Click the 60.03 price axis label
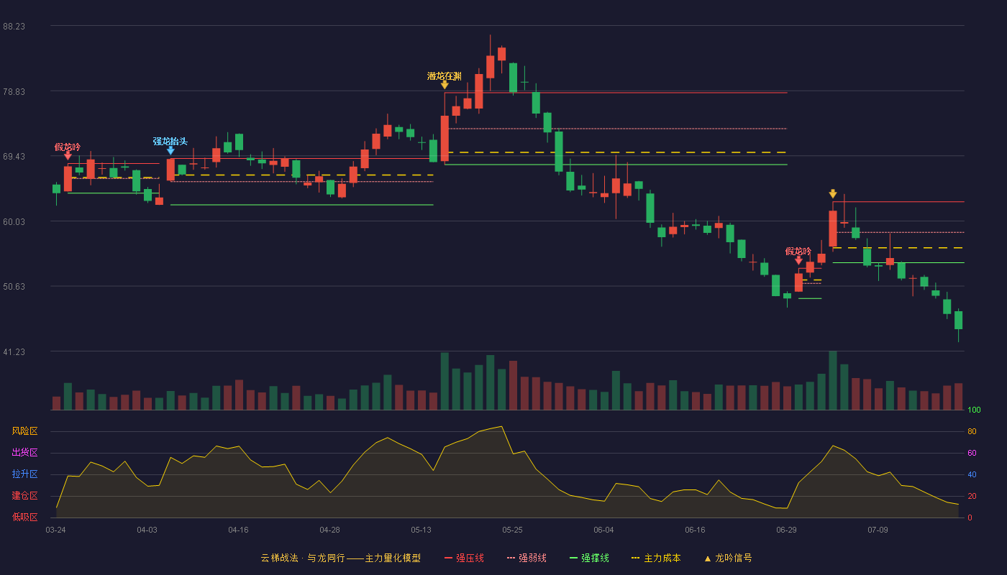The height and width of the screenshot is (575, 1007). tap(14, 221)
